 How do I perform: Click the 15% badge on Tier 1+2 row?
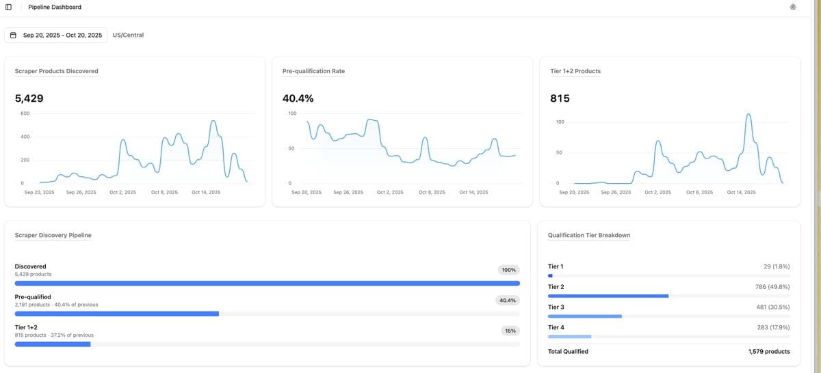[x=510, y=331]
